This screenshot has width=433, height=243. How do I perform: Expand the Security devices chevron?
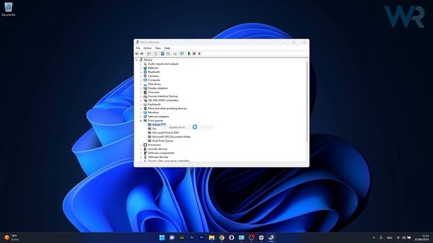(141, 149)
